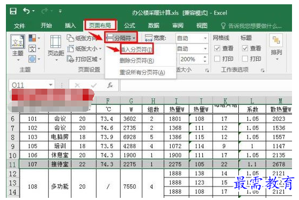Switch to the 视图 tab
The height and width of the screenshot is (200, 299).
pos(202,25)
